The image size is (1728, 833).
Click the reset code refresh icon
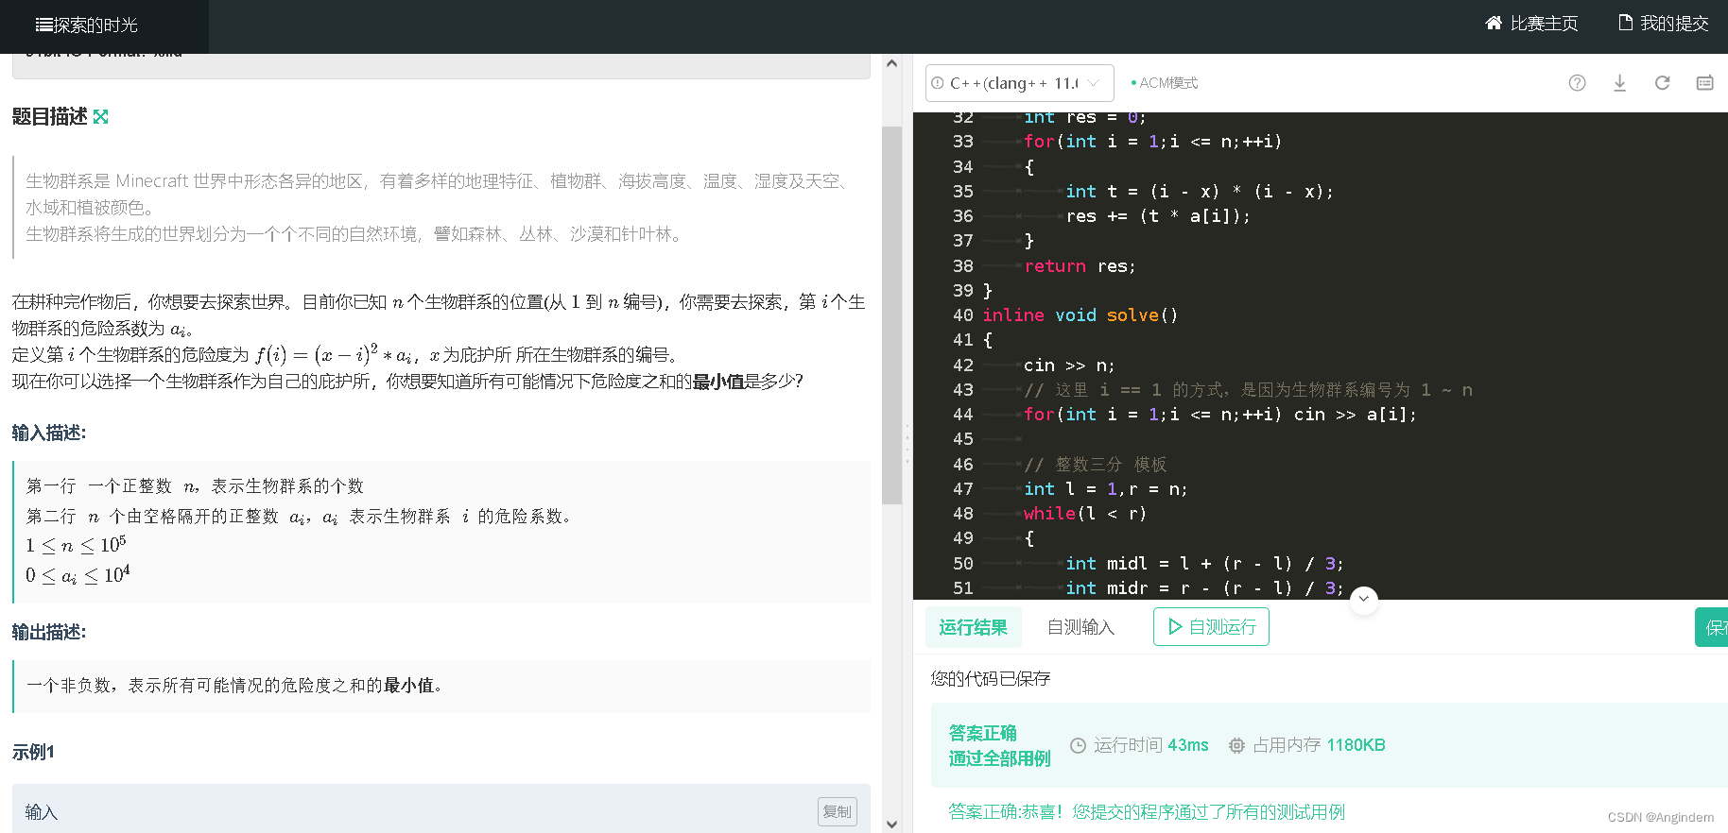click(1662, 83)
